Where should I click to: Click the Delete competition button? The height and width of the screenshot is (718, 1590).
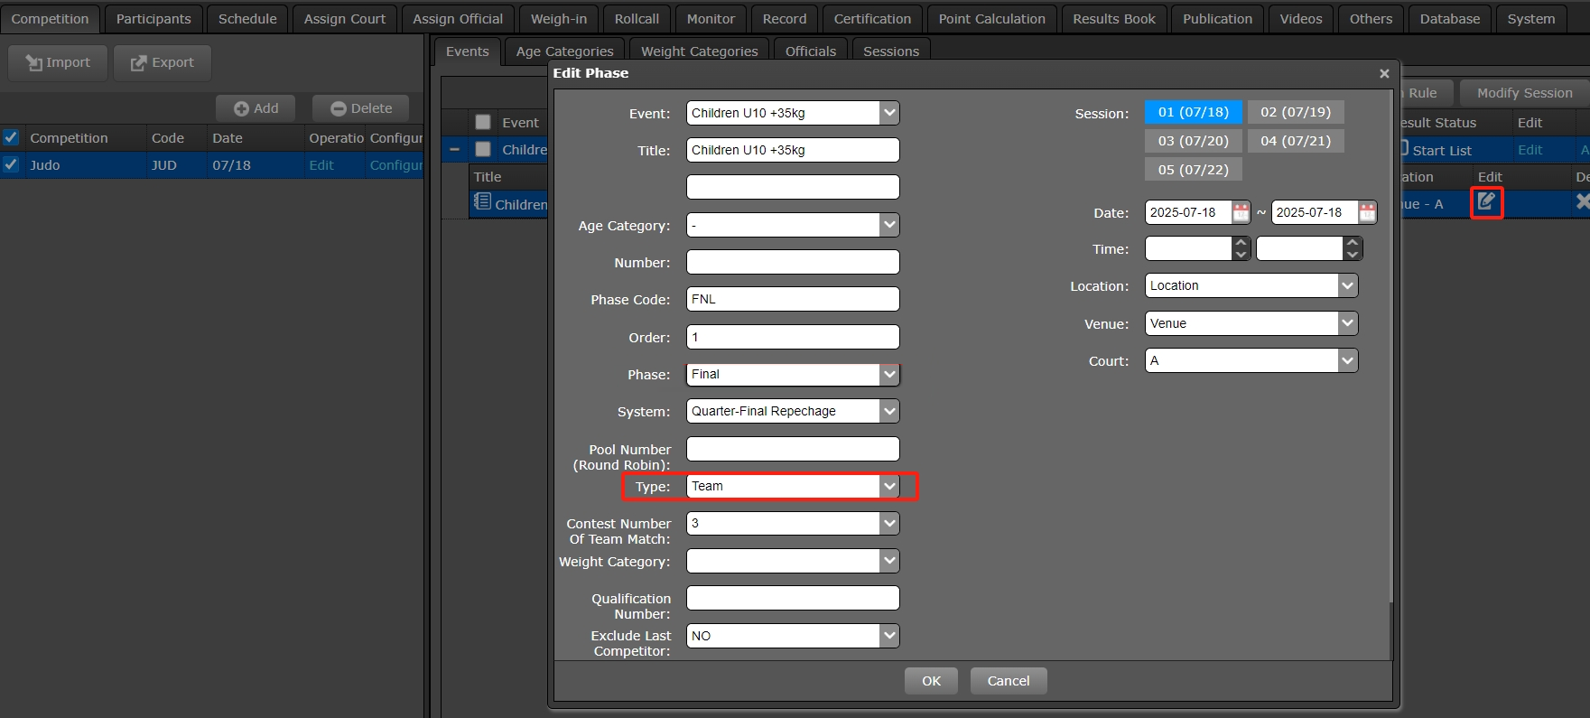[360, 108]
